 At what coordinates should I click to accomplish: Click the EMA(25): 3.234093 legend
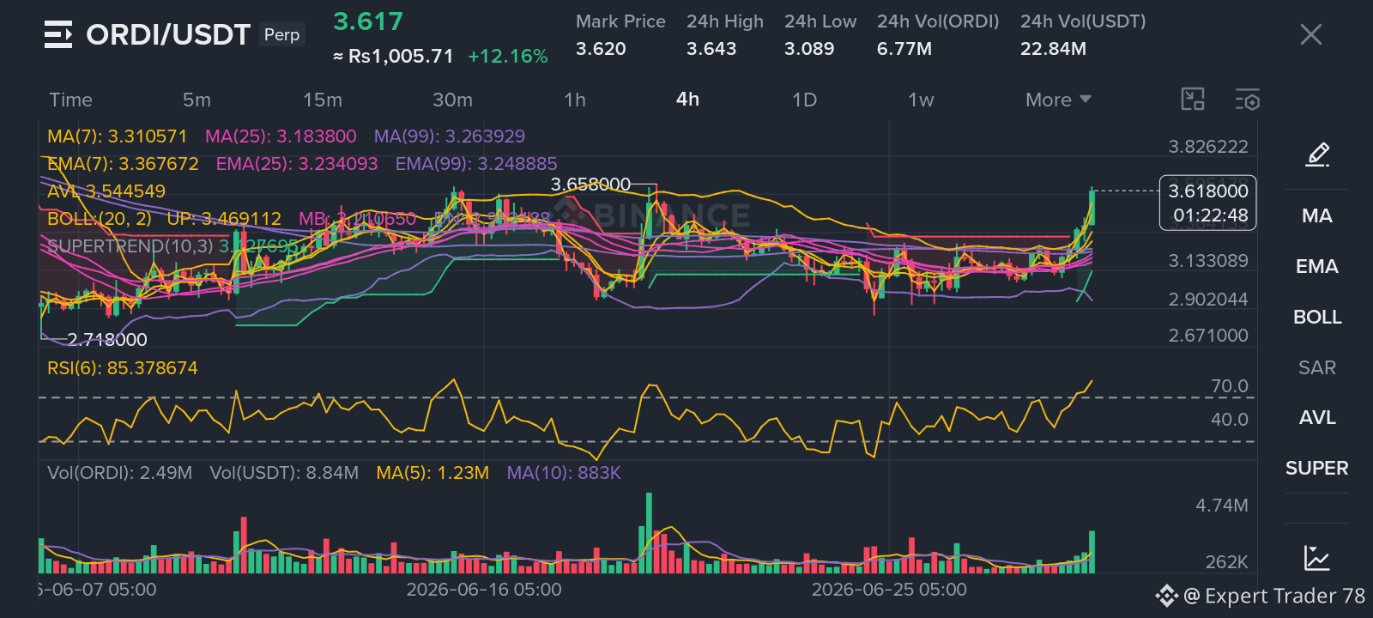click(x=297, y=163)
